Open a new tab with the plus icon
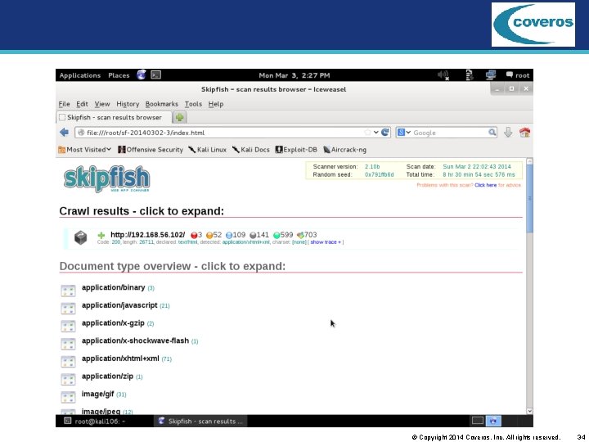This screenshot has height=442, width=589. click(x=179, y=117)
